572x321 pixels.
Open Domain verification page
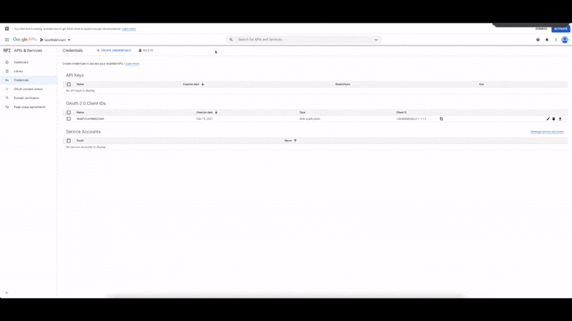(x=26, y=98)
